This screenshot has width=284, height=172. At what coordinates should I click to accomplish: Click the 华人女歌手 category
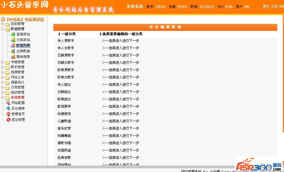[66, 48]
